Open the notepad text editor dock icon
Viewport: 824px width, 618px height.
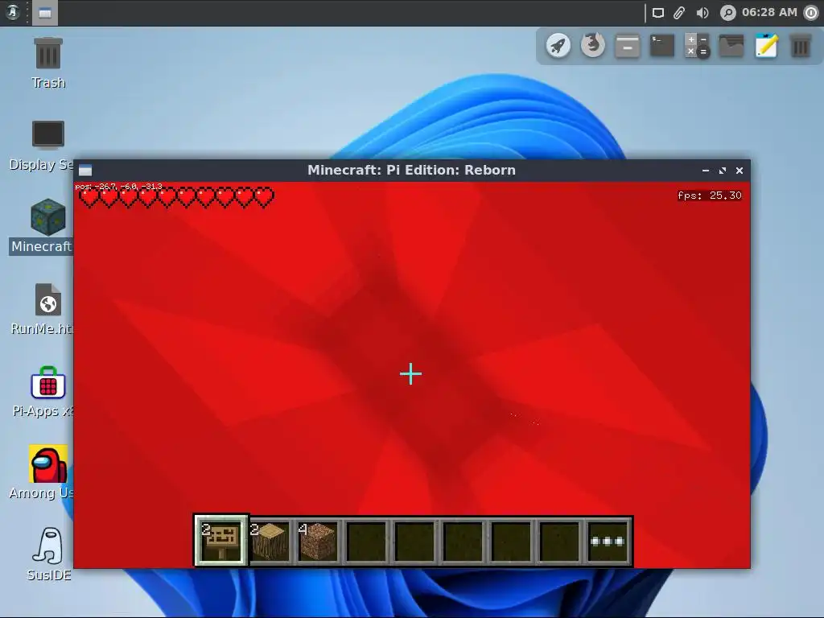point(766,46)
